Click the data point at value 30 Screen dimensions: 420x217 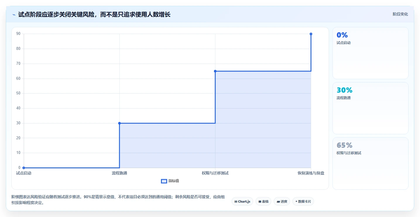pyautogui.click(x=119, y=123)
